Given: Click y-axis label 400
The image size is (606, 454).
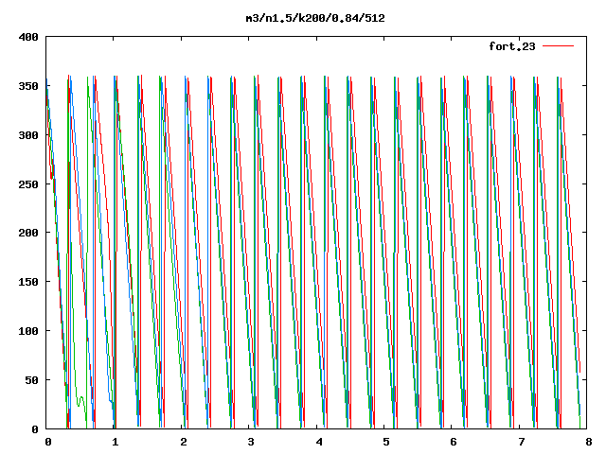Looking at the screenshot, I should pos(28,37).
